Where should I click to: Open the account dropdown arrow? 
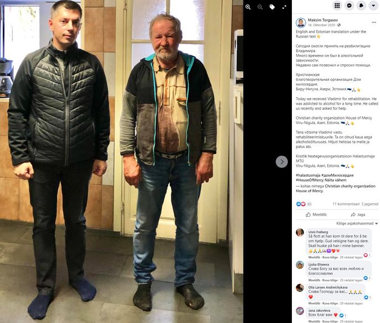click(373, 6)
